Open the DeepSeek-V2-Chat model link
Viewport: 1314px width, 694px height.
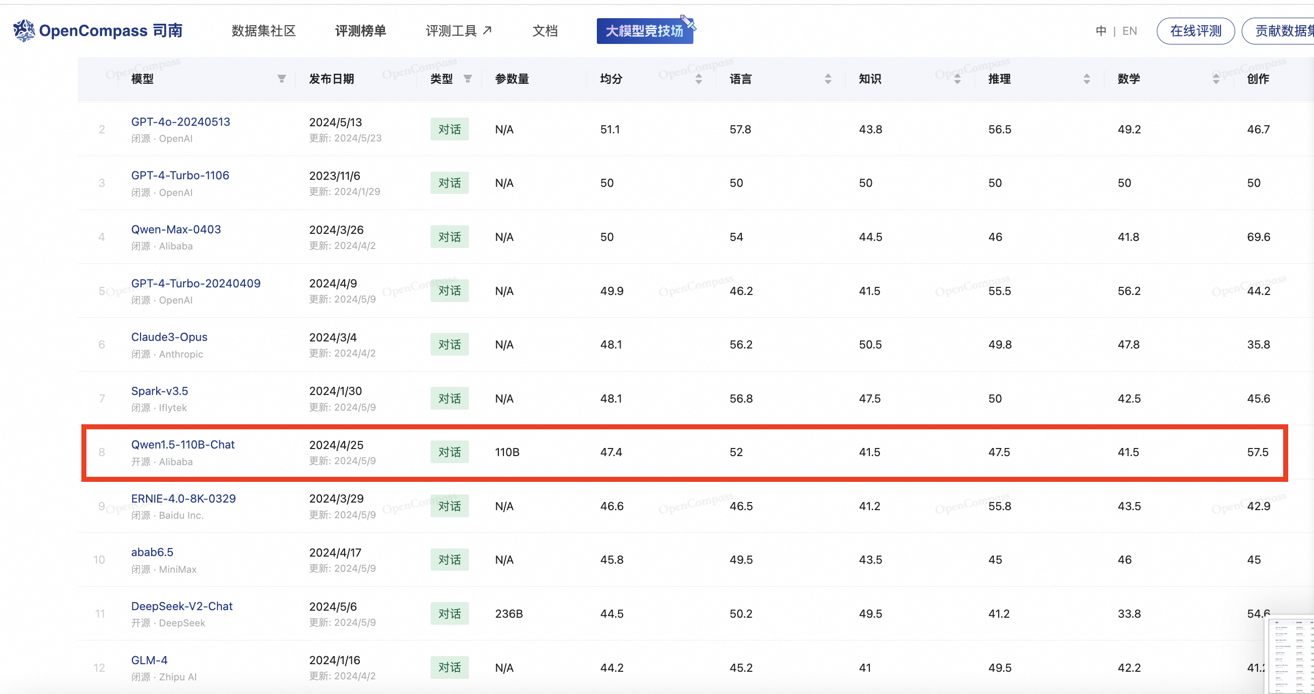click(x=181, y=606)
